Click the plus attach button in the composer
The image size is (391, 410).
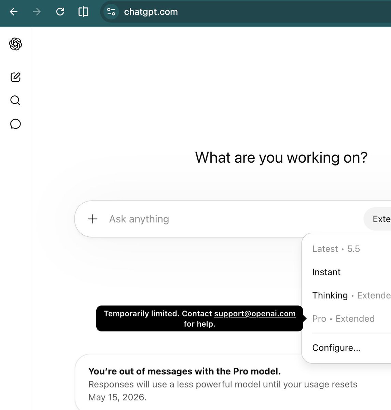point(93,219)
